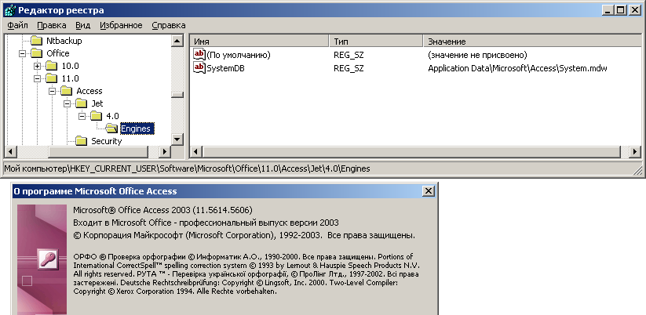Image resolution: width=646 pixels, height=315 pixels.
Task: Collapse the Access tree node
Action: (x=53, y=91)
